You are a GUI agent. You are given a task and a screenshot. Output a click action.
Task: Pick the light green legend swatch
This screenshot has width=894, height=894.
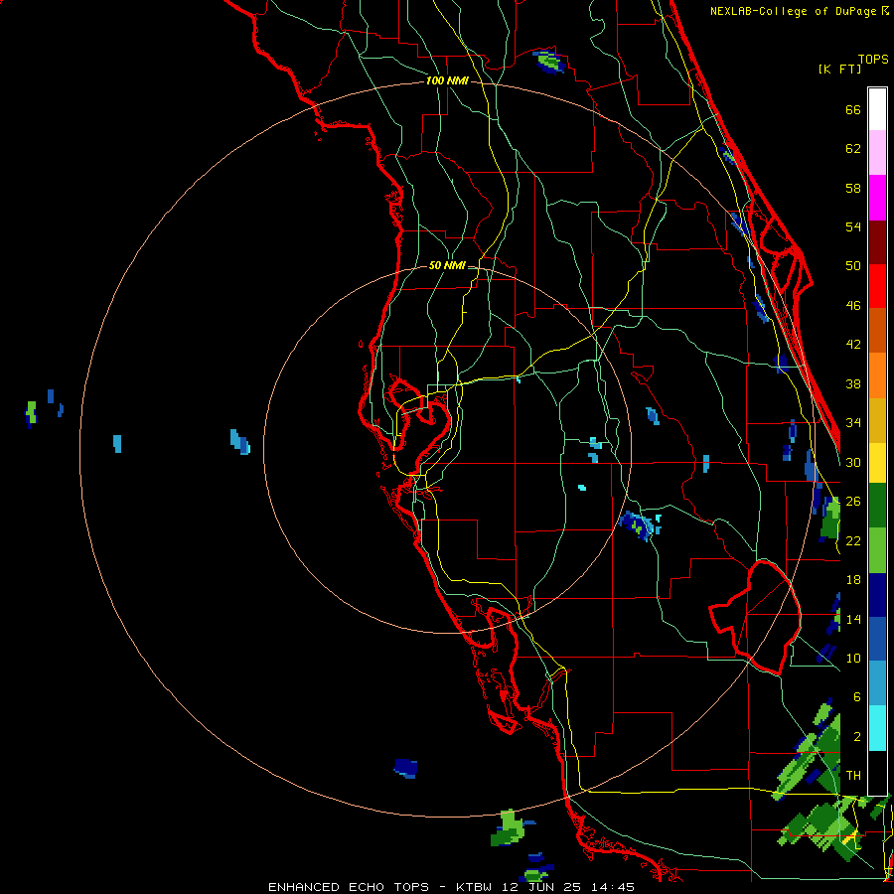click(877, 550)
